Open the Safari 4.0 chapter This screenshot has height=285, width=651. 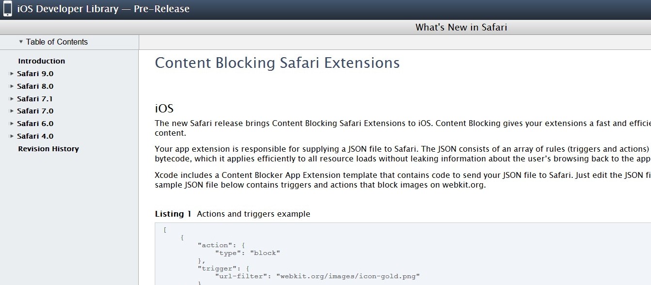(35, 136)
